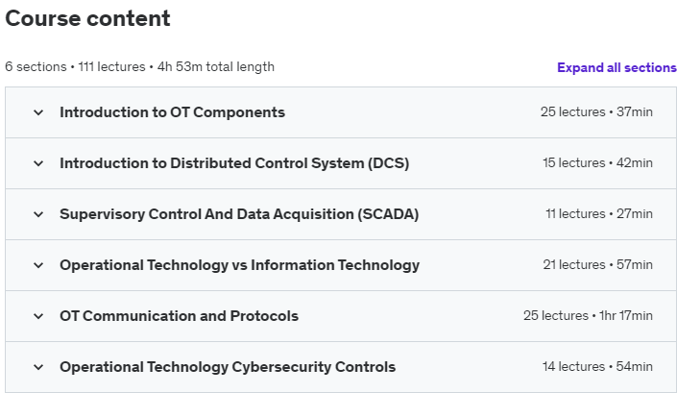Click the 25 lectures • 1hr 17min label
The image size is (677, 393).
(x=588, y=316)
